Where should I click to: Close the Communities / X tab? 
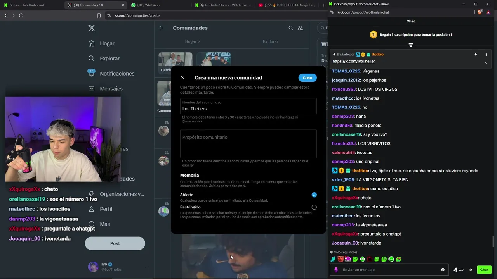[x=123, y=5]
